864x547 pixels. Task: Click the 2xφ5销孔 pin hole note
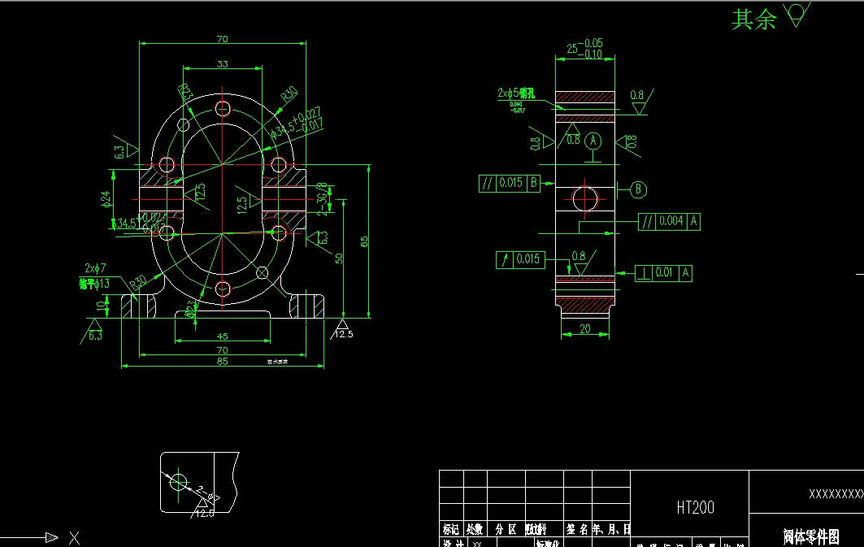tap(516, 93)
